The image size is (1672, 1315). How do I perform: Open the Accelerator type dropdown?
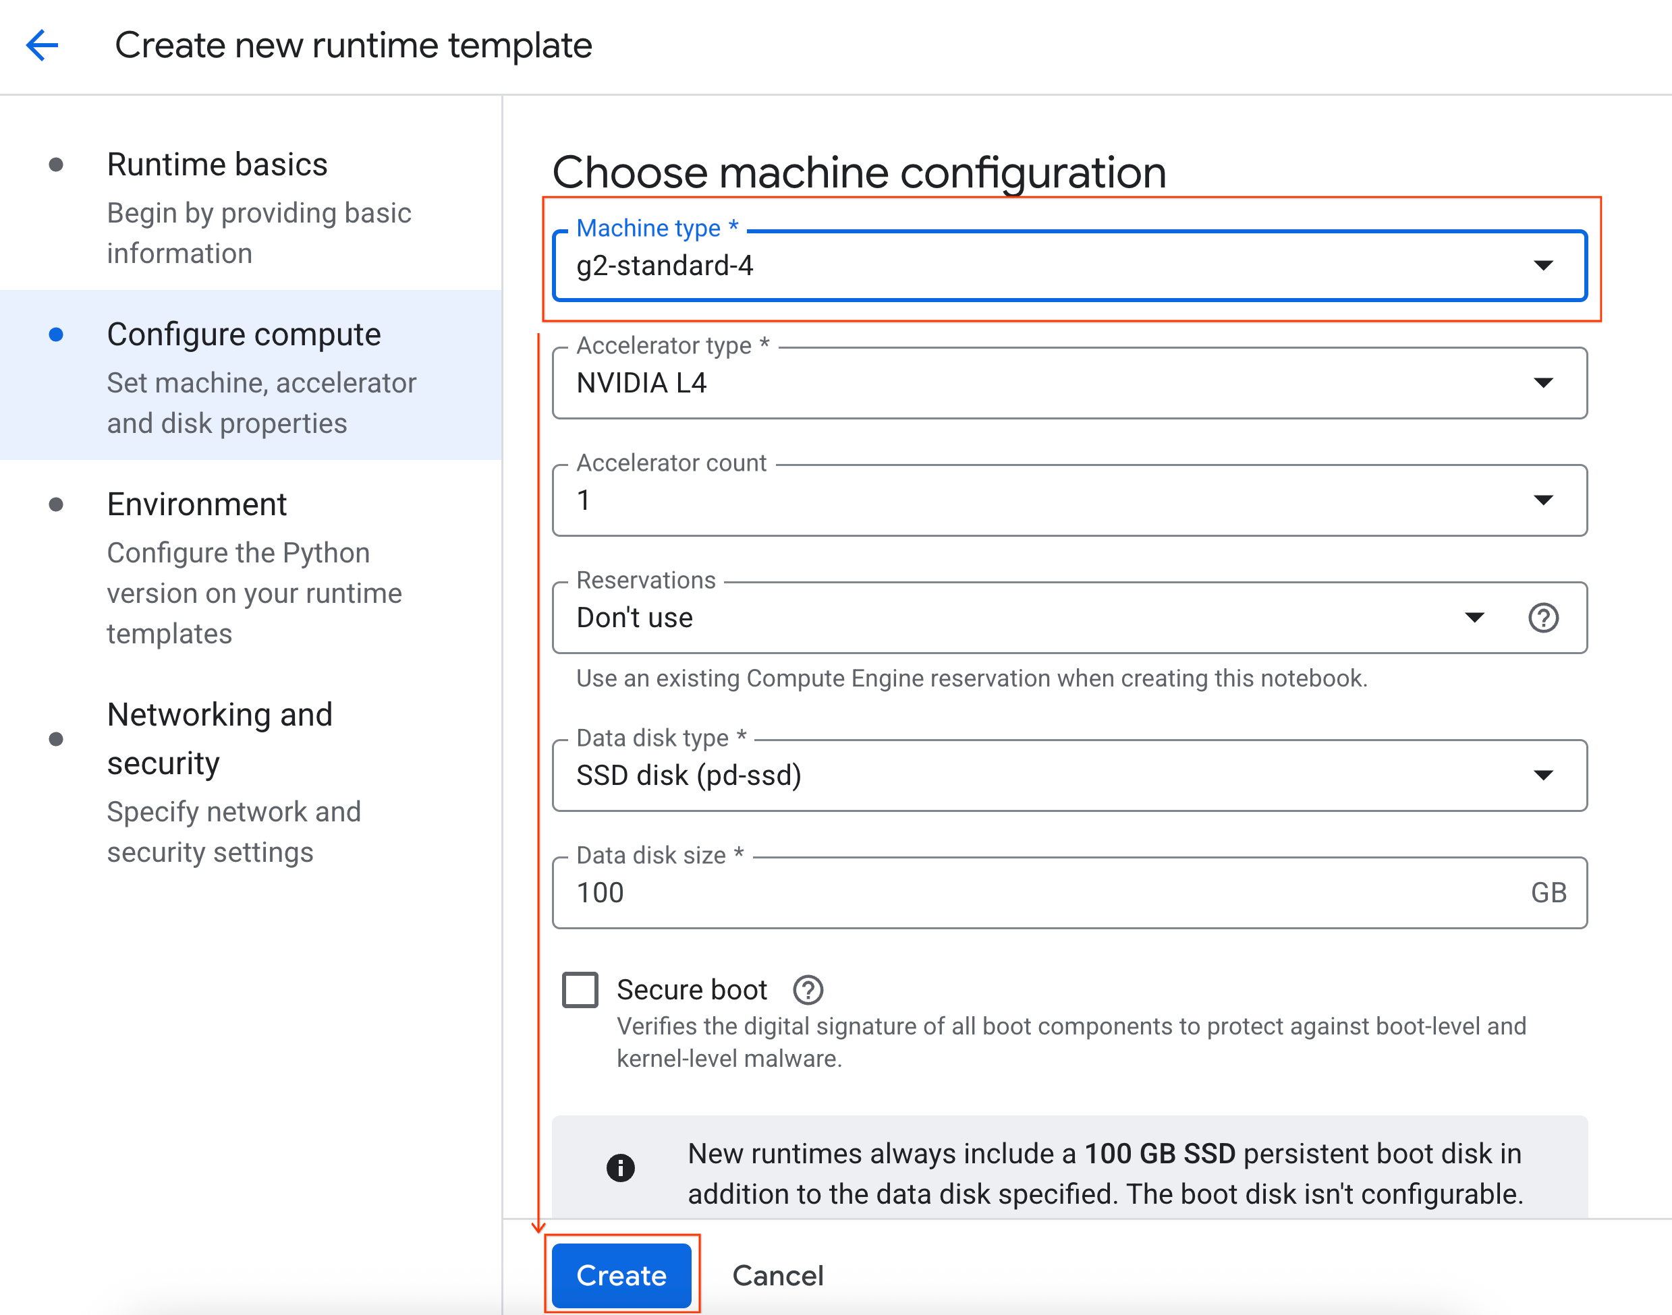pyautogui.click(x=1546, y=382)
